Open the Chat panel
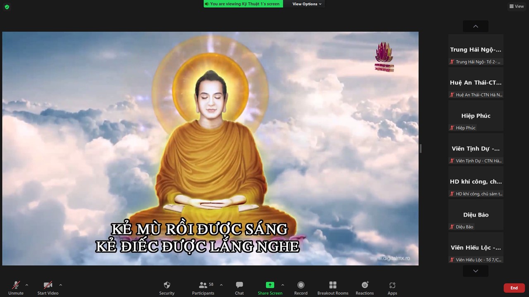Screen dimensions: 529x297 coord(239,288)
